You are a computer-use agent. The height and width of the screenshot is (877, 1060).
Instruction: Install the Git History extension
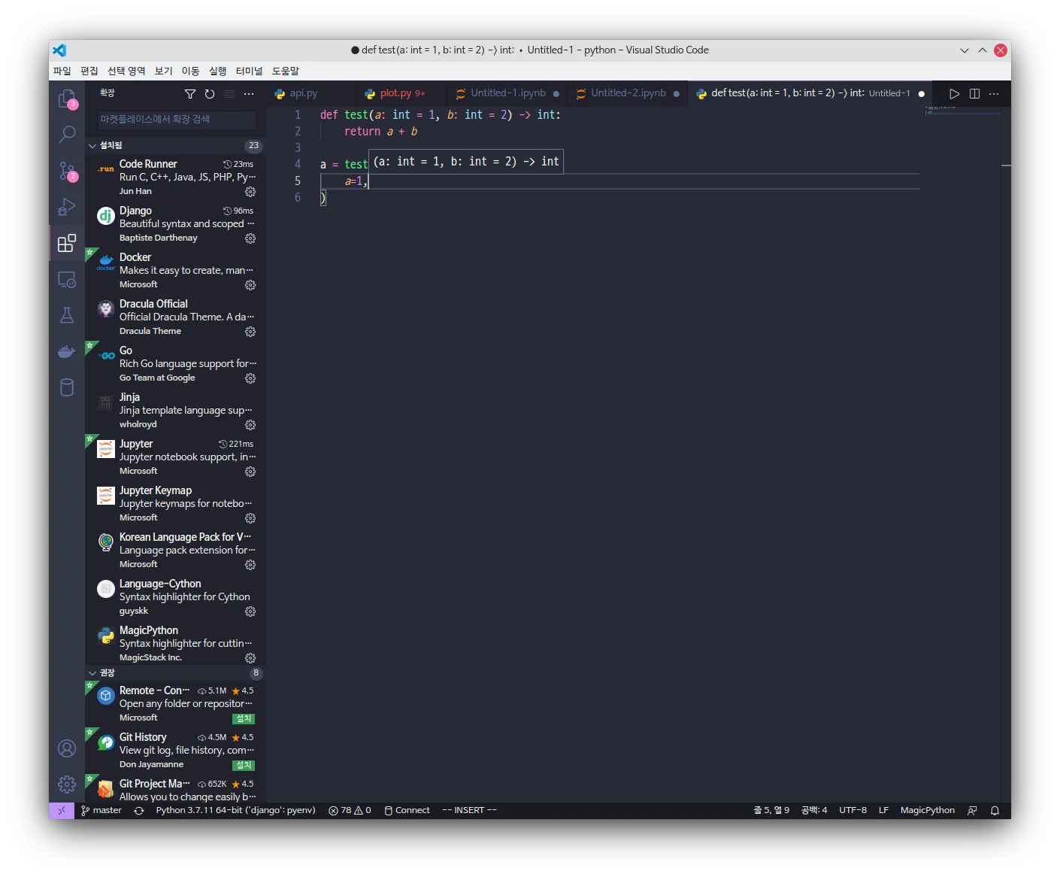click(x=244, y=766)
